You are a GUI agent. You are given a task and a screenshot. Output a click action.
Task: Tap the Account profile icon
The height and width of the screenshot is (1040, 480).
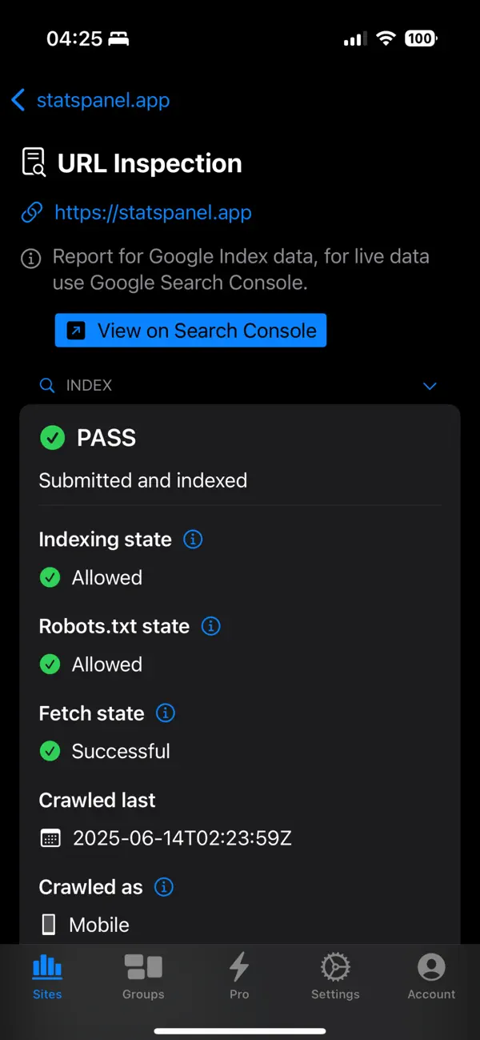[x=430, y=968]
